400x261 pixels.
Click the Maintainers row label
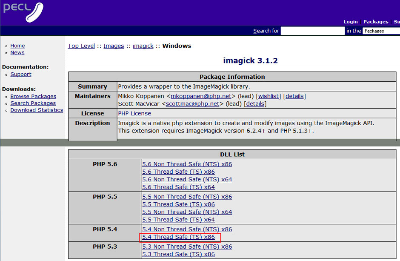[x=93, y=96]
